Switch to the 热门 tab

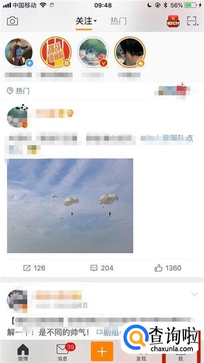[118, 21]
